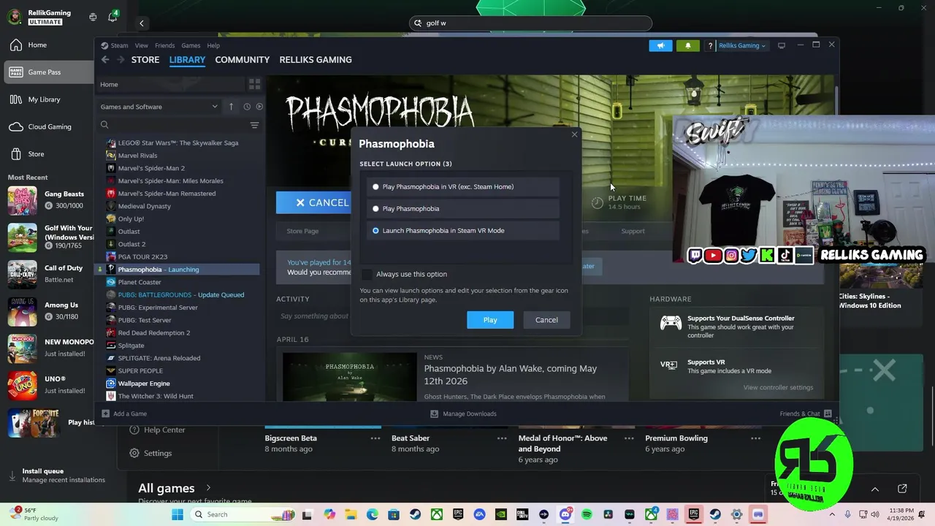The image size is (935, 526).
Task: Click the Xbox app search box
Action: [x=530, y=23]
